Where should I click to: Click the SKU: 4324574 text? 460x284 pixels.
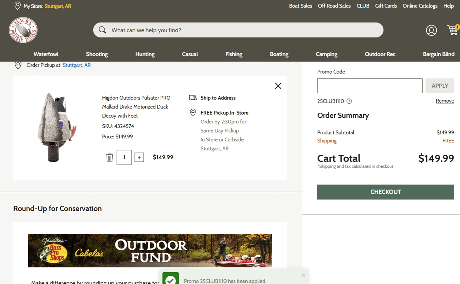[x=118, y=126]
